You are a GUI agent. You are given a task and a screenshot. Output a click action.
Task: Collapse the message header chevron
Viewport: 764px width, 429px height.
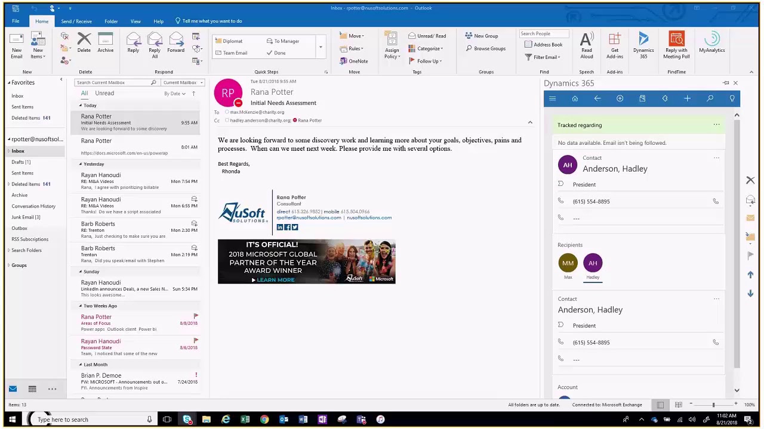pyautogui.click(x=530, y=122)
